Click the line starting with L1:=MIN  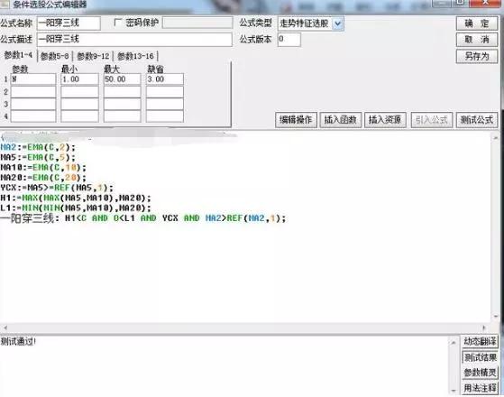coord(76,208)
